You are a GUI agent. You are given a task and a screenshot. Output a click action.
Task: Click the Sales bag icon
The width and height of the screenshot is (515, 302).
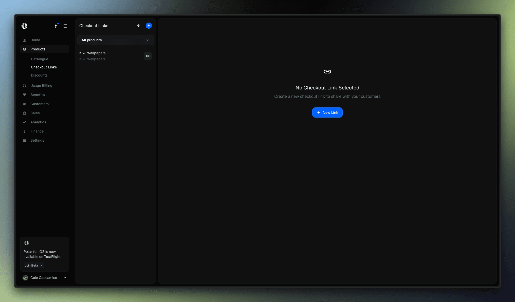25,113
